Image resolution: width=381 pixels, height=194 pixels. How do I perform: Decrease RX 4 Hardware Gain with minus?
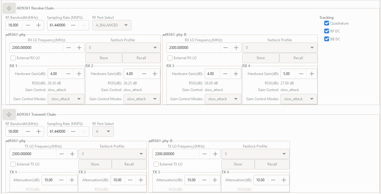pyautogui.click(x=301, y=74)
